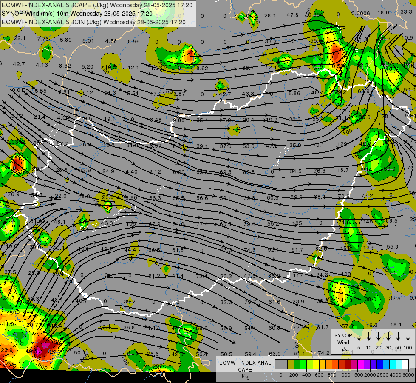The height and width of the screenshot is (383, 416).
Task: Click the map value '5.89'
Action: tap(66, 40)
